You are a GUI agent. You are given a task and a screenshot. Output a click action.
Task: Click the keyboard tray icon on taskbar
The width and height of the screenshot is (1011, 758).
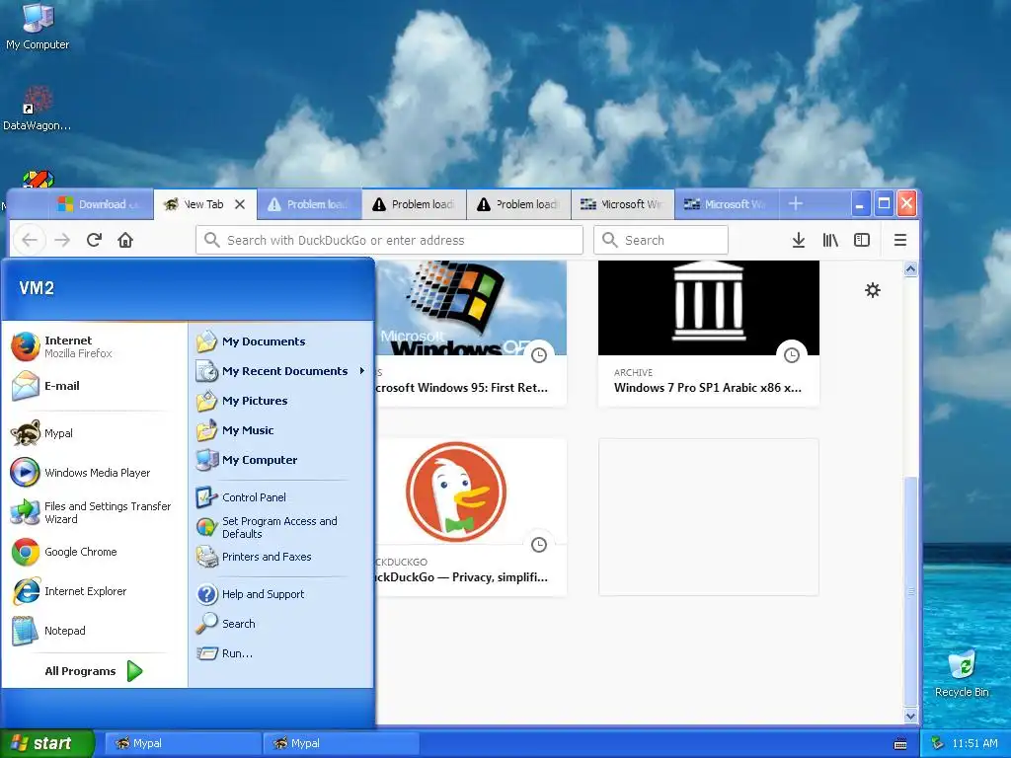click(x=900, y=744)
